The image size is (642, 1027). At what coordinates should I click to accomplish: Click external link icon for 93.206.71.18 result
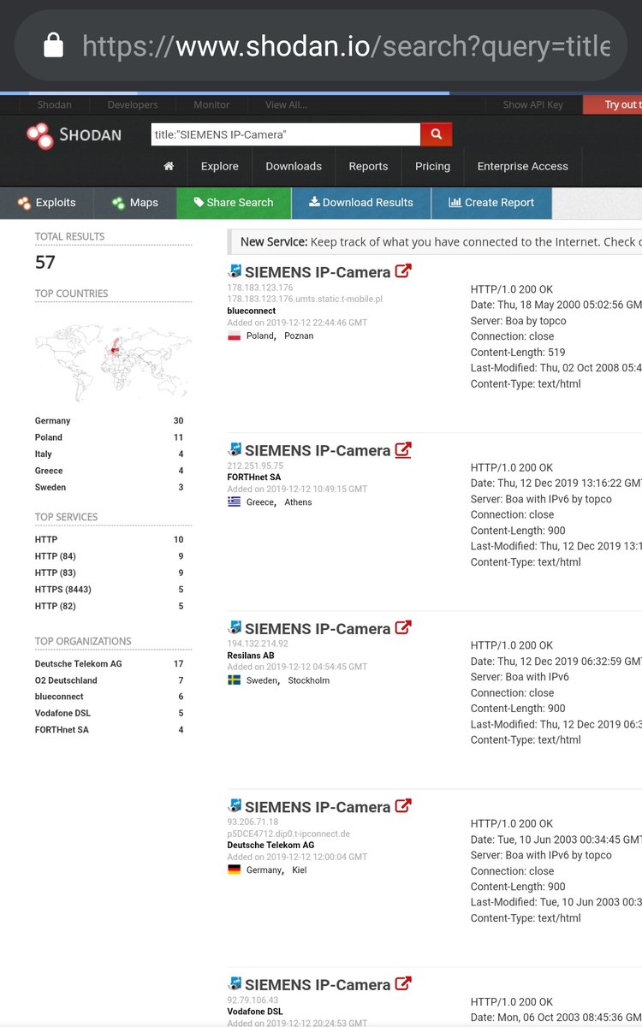403,805
